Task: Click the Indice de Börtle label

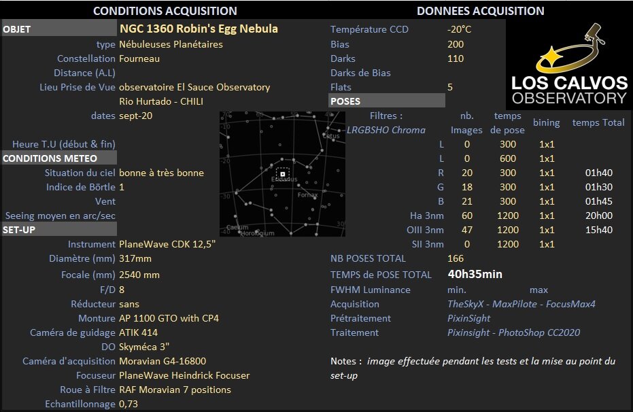Action: pyautogui.click(x=81, y=187)
